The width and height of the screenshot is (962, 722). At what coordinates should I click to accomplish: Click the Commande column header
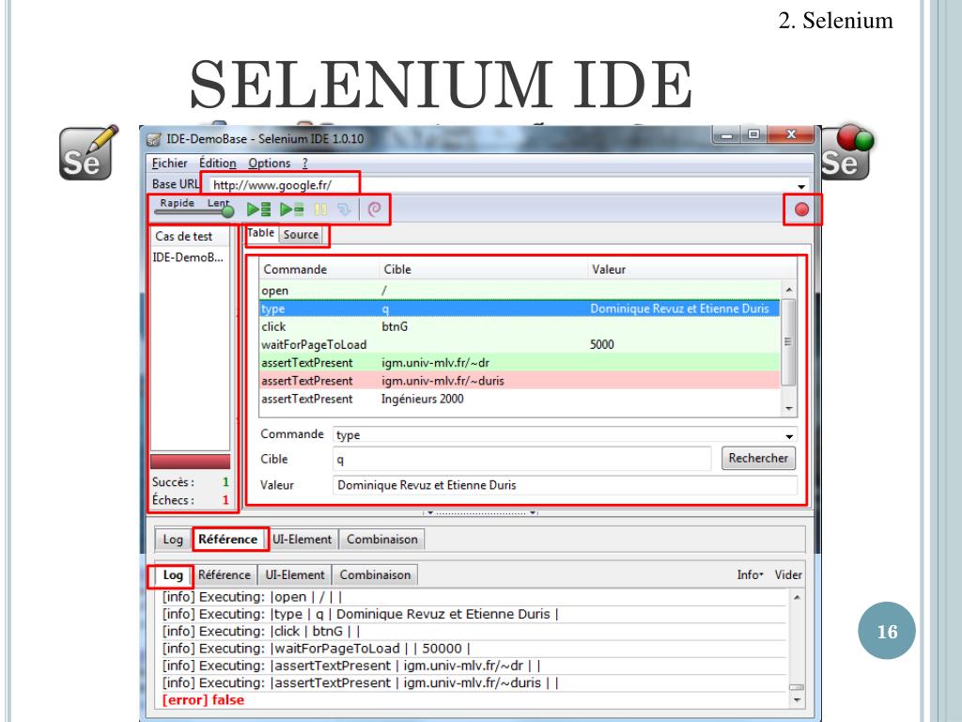318,269
